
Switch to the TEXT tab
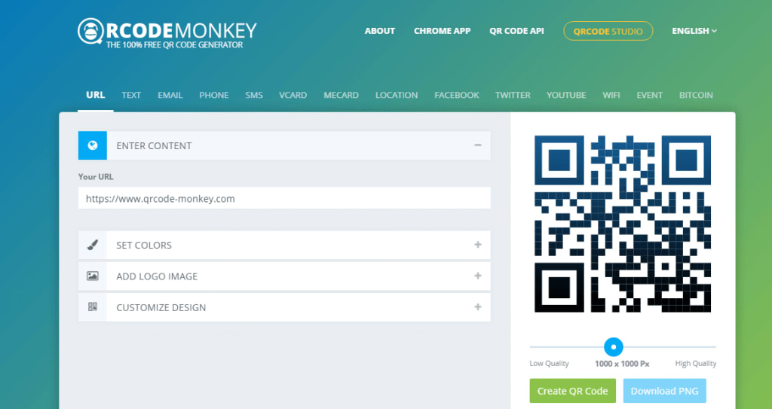point(131,95)
